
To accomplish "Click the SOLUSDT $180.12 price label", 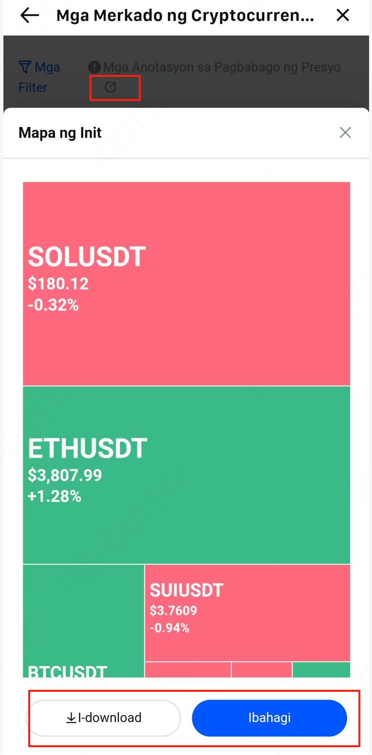I will coord(58,284).
